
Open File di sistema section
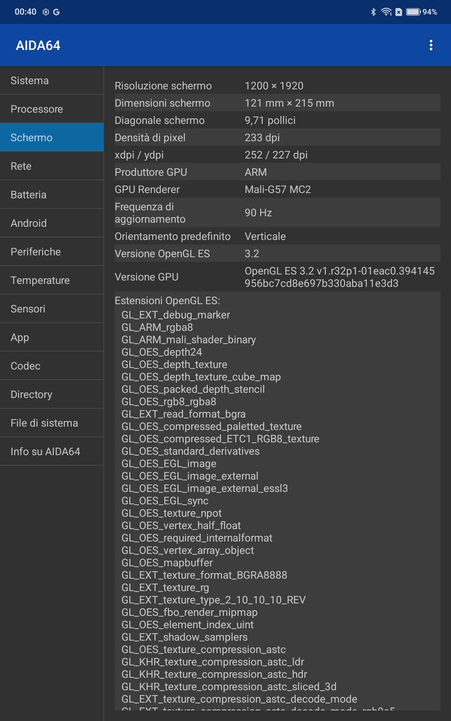tap(52, 423)
